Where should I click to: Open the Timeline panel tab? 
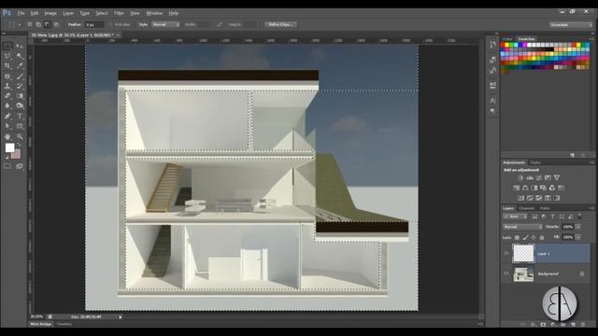64,324
